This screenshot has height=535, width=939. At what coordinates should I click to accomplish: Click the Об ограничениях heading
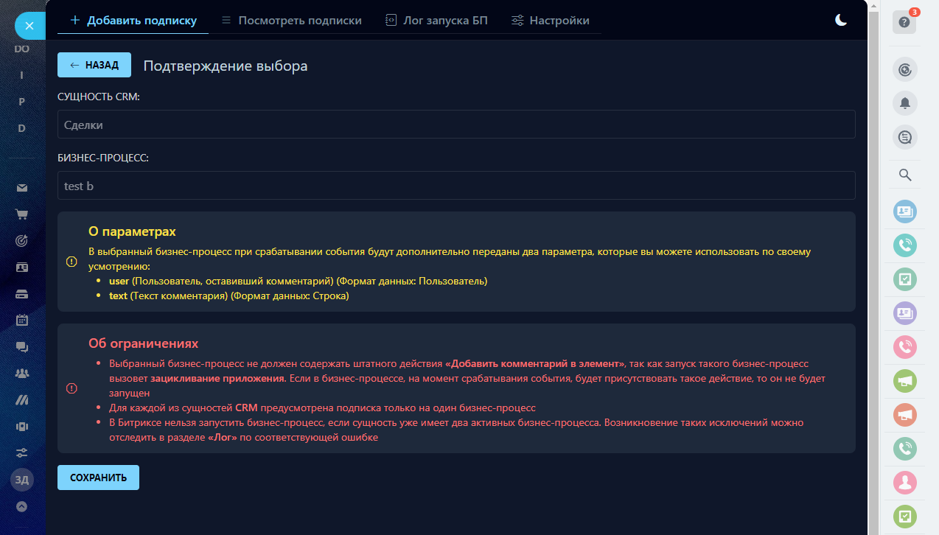click(x=143, y=343)
